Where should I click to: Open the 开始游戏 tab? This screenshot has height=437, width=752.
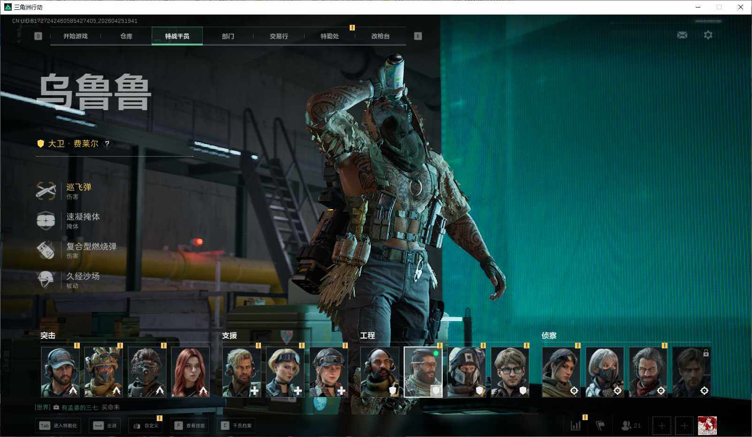[x=75, y=36]
